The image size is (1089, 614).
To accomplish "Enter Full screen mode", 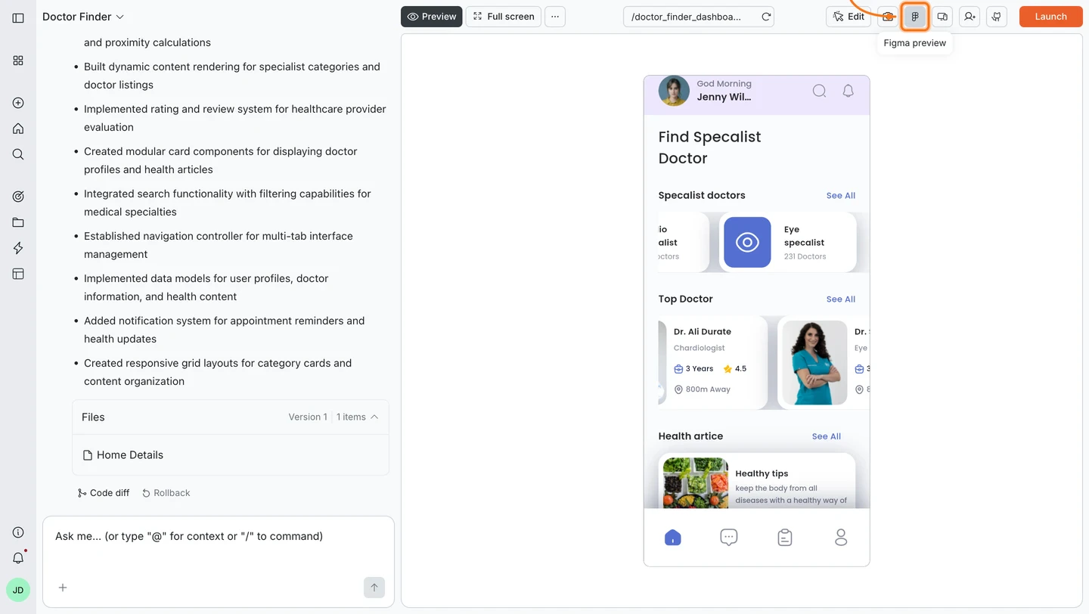I will (503, 16).
